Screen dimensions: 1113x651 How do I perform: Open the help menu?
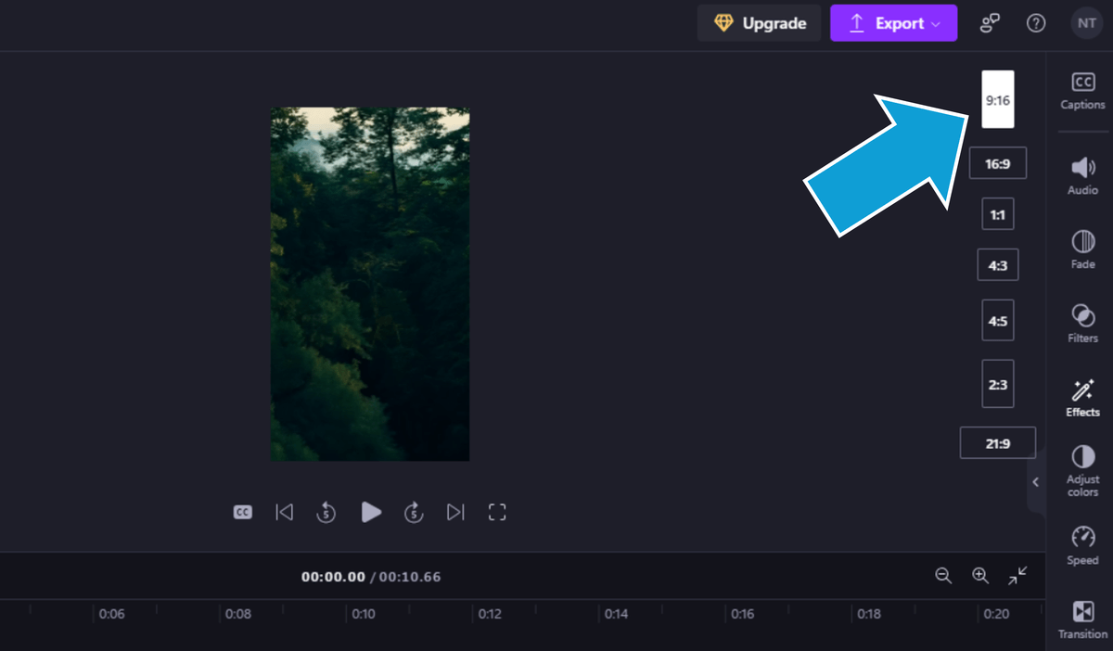point(1036,23)
